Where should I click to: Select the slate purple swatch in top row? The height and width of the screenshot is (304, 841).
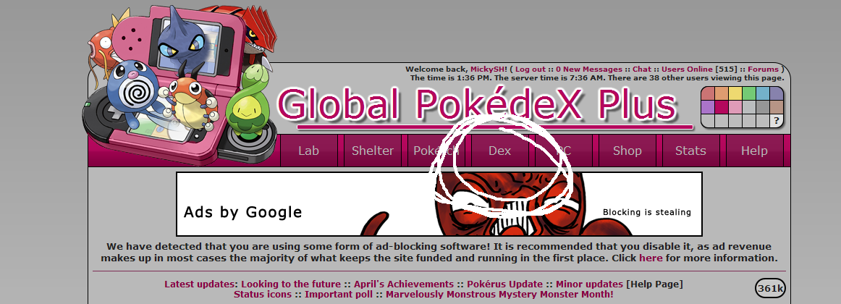point(777,93)
